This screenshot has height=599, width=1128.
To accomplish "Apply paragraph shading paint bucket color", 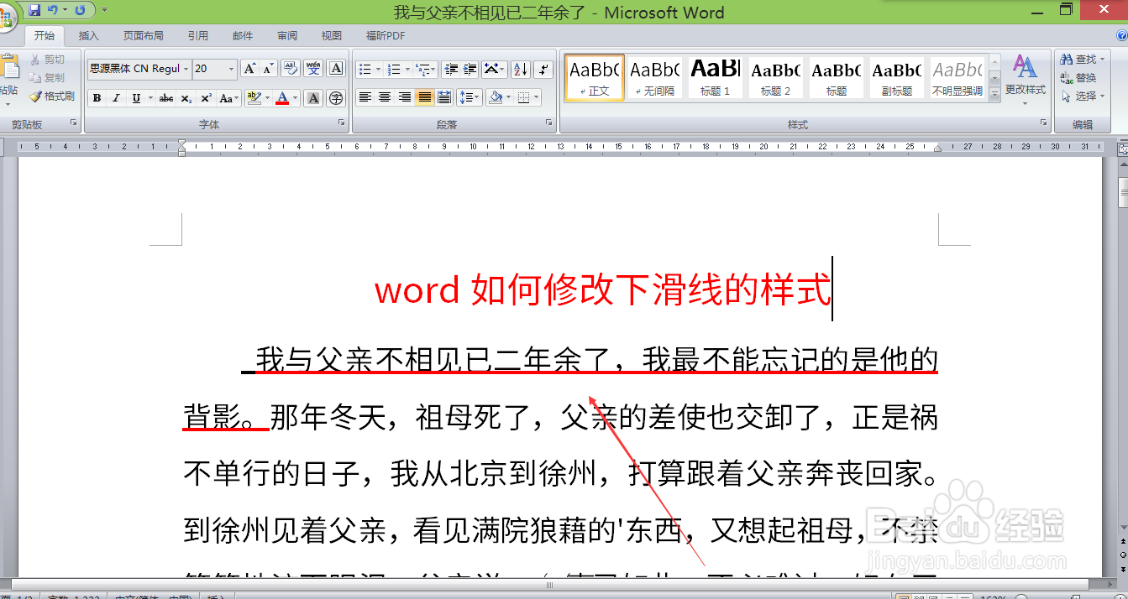I will point(496,97).
